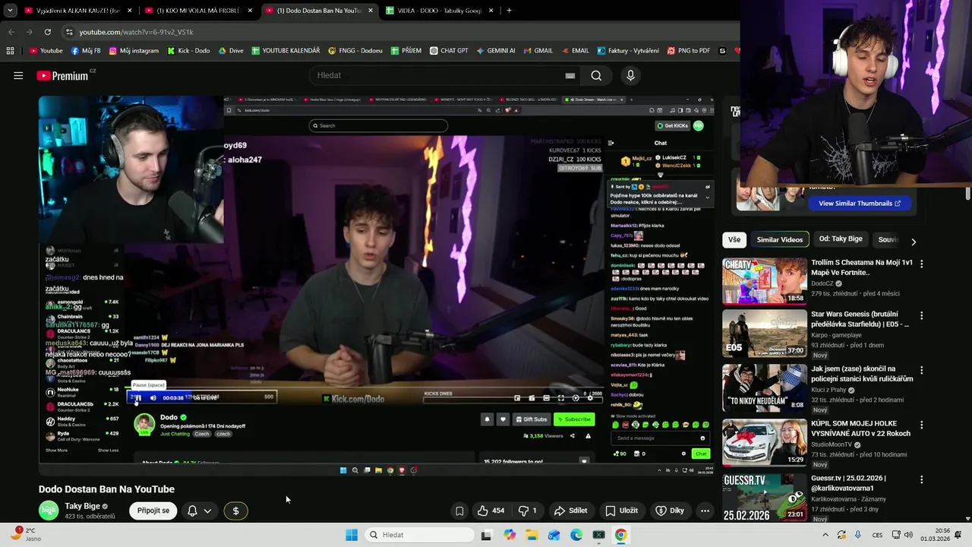Screen dimensions: 972x547
Task: Open YOUTUBE KALENDÁŘ bookmark
Action: pyautogui.click(x=285, y=51)
